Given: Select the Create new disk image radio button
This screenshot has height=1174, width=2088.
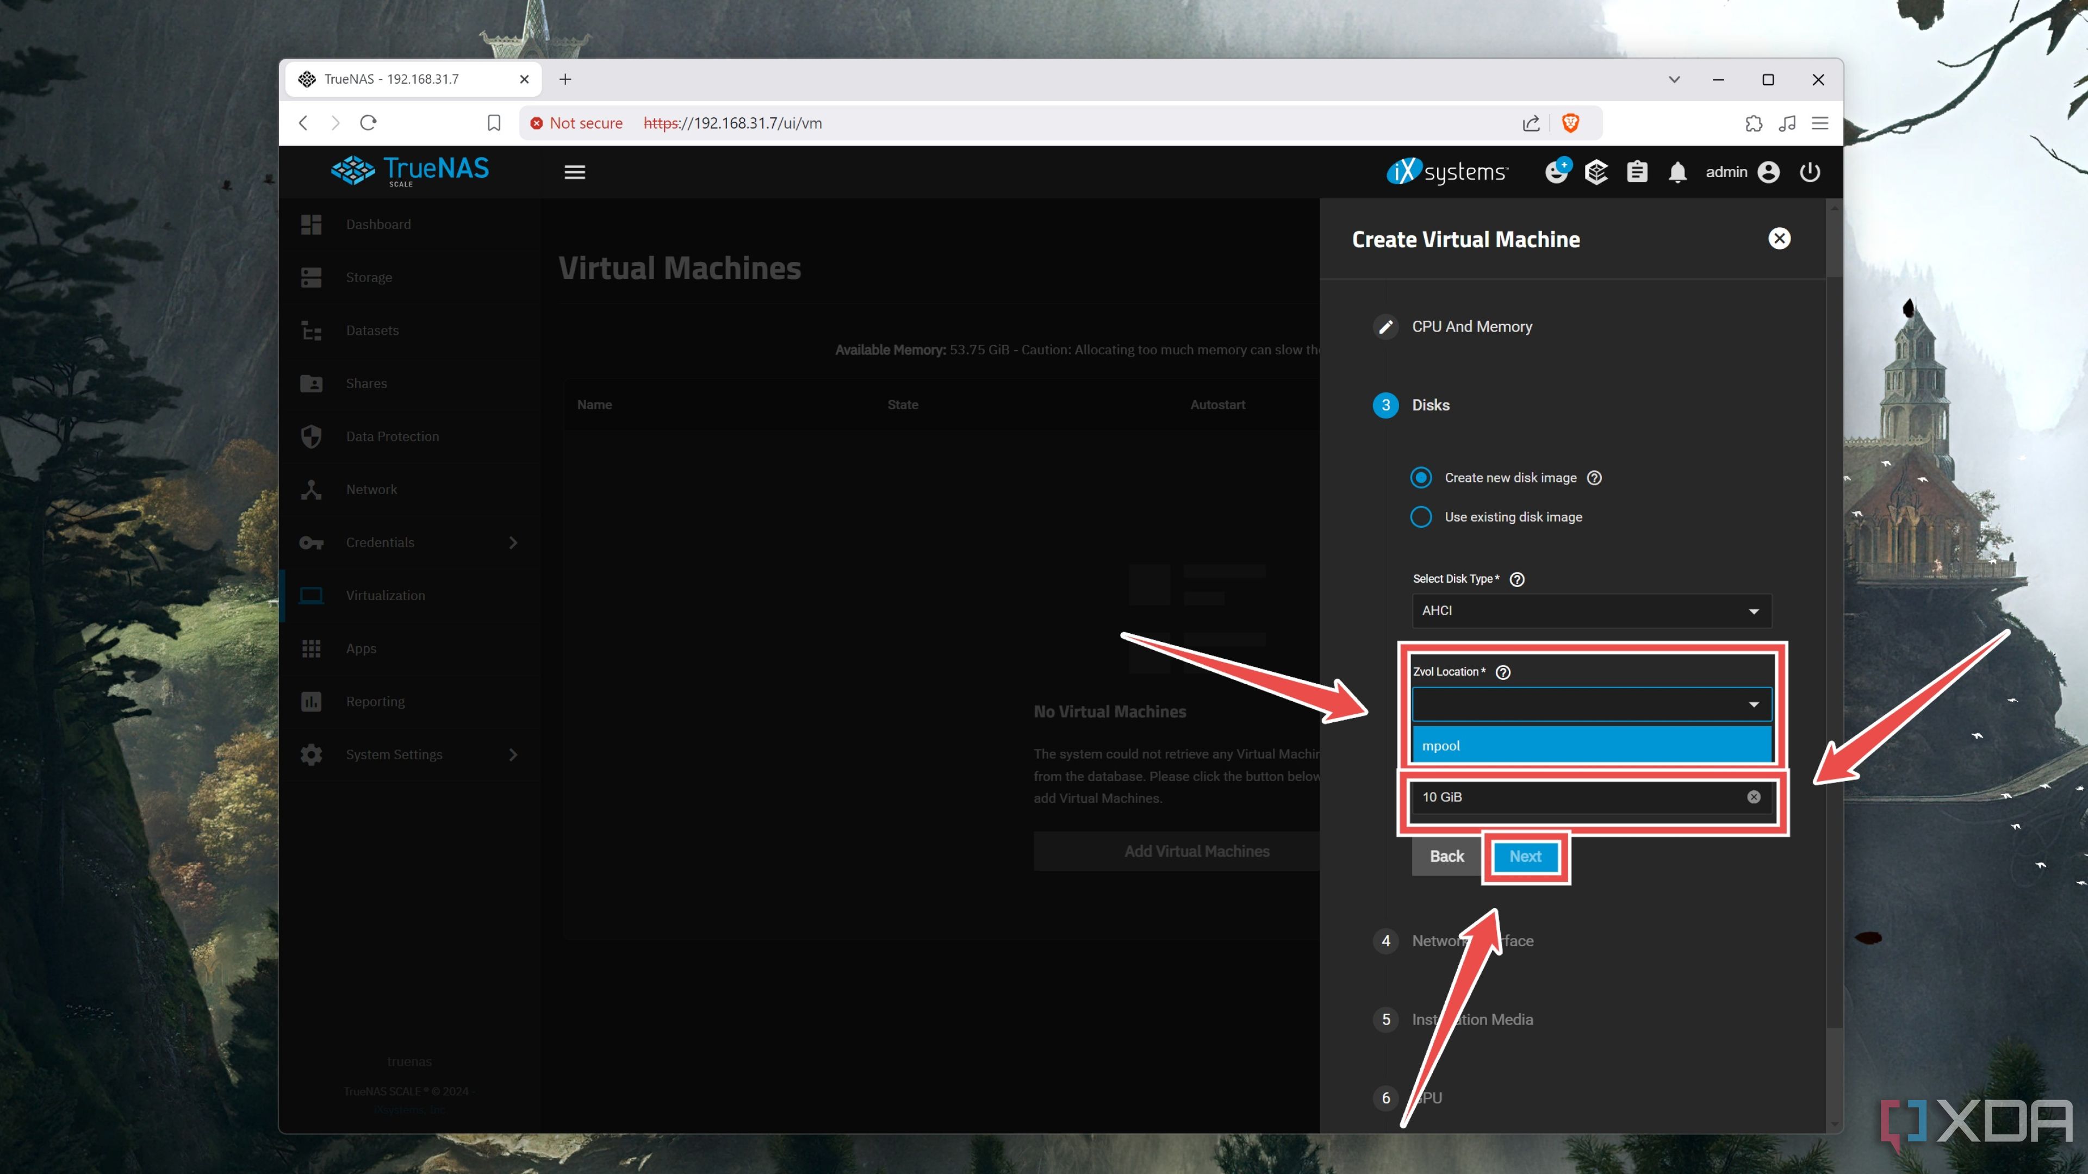Looking at the screenshot, I should click(x=1422, y=477).
